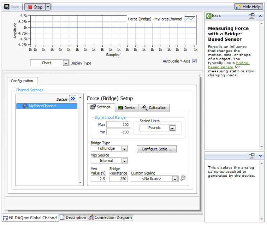The width and height of the screenshot is (267, 225).
Task: Click the wrench icon beside Custom Scaling
Action: coord(183,178)
